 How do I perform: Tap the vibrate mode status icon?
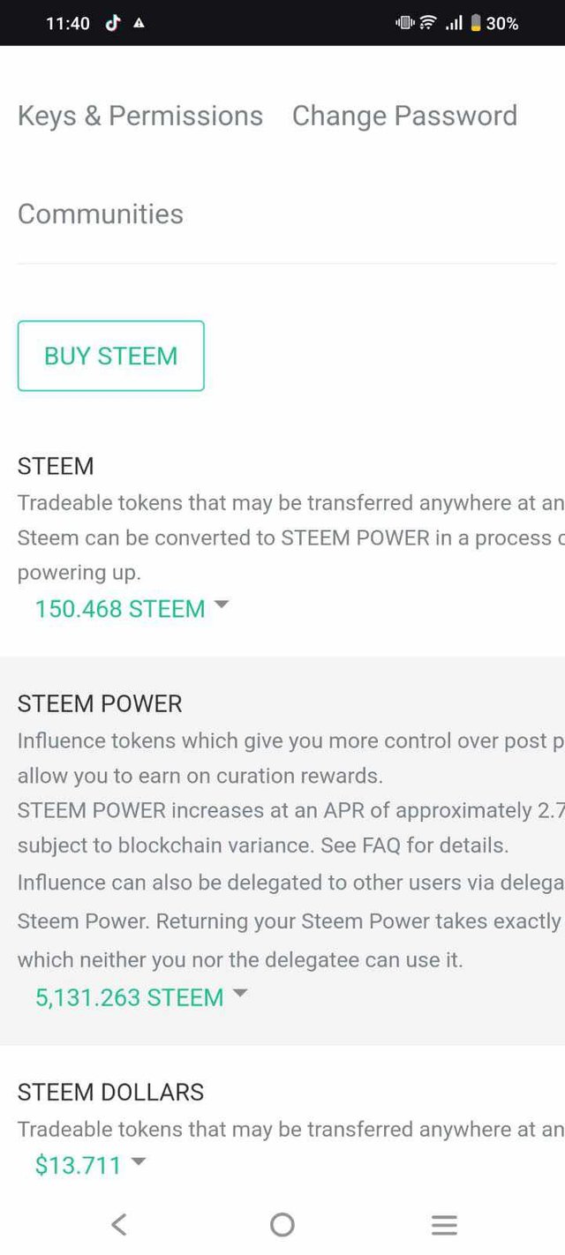(x=405, y=23)
